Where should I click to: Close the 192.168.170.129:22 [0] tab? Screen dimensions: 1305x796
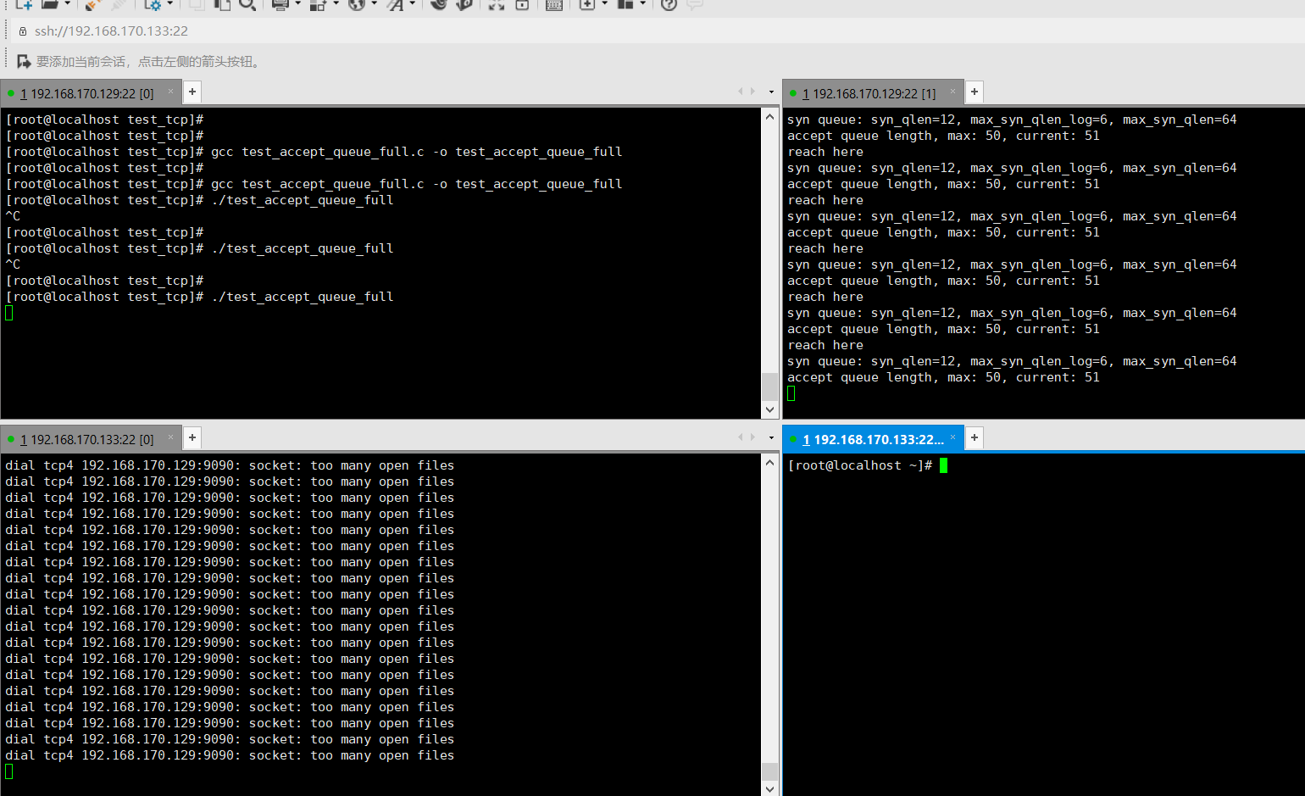[170, 92]
